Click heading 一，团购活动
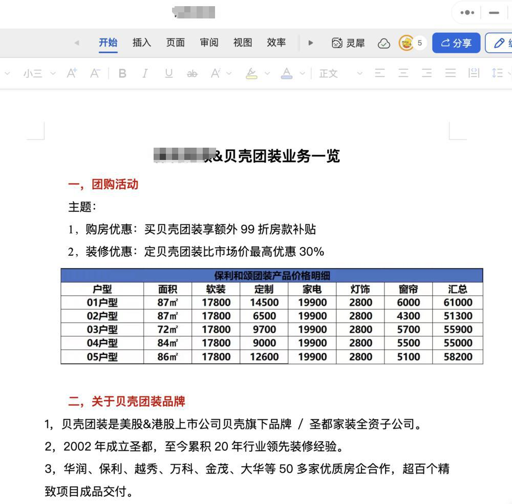Viewport: 512px width, 504px height. (x=103, y=185)
